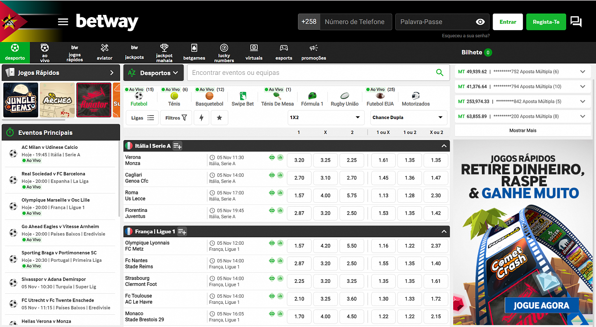Click the search magnifier icon

pos(440,73)
